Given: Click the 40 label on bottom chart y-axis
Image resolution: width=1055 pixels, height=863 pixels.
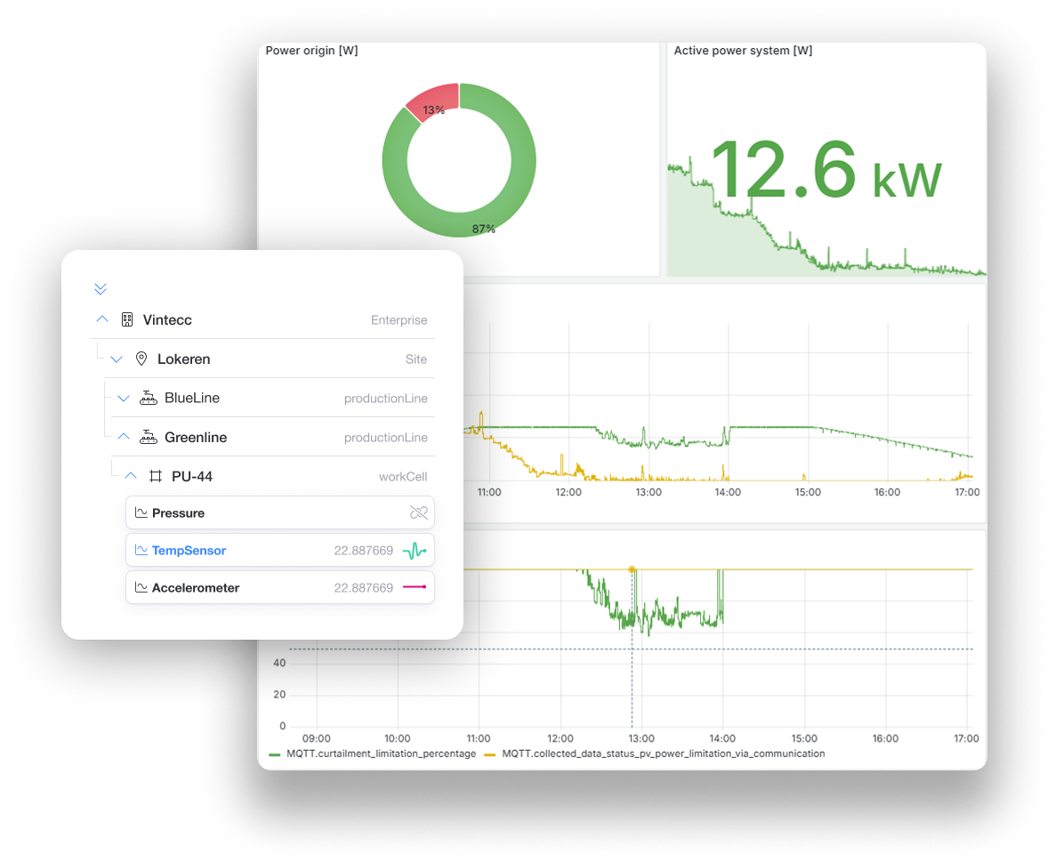Looking at the screenshot, I should 279,663.
